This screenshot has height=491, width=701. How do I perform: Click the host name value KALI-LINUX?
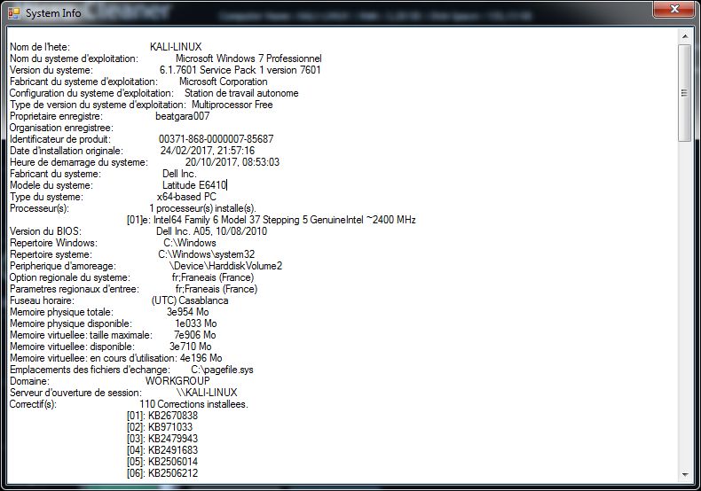176,47
